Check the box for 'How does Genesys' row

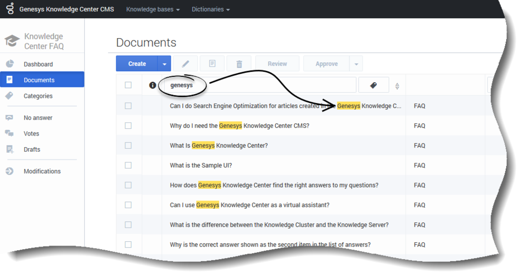(x=128, y=185)
